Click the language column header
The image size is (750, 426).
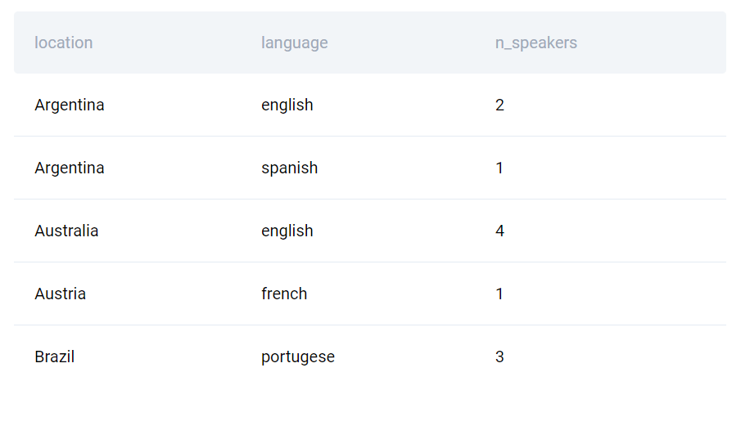click(x=294, y=43)
